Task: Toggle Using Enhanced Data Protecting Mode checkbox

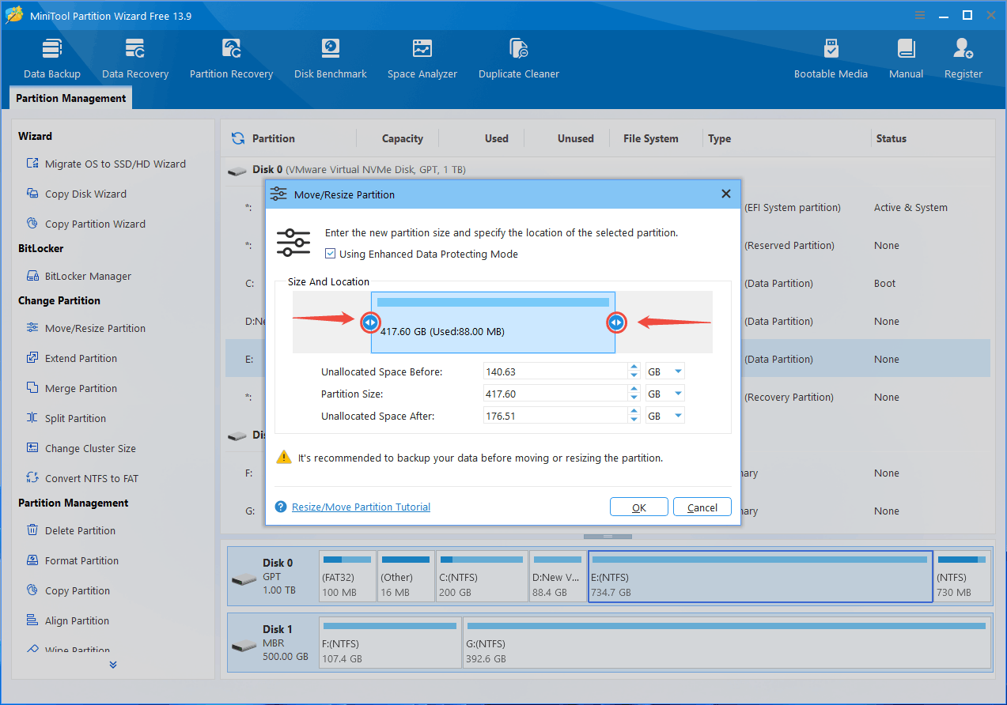Action: click(331, 254)
